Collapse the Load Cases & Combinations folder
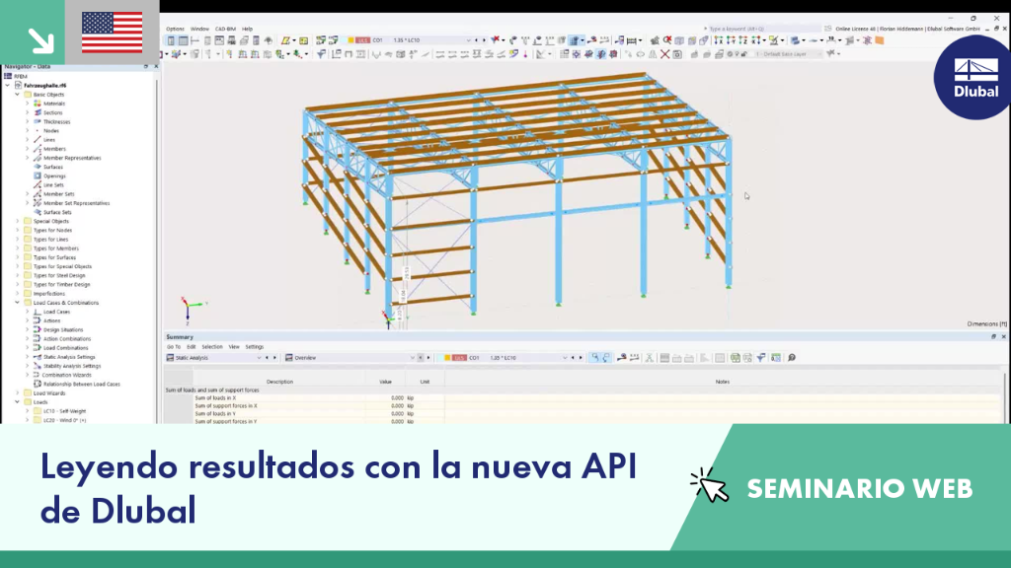The width and height of the screenshot is (1011, 568). pyautogui.click(x=18, y=303)
